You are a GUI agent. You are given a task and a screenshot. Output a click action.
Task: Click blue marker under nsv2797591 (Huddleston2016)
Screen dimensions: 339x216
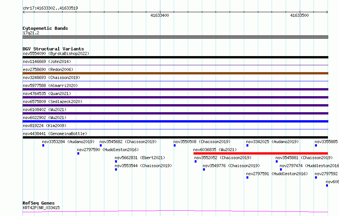tap(248, 177)
